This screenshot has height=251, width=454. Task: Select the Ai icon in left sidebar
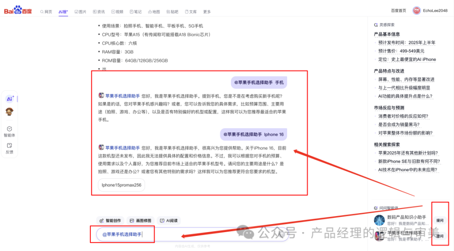[9, 99]
